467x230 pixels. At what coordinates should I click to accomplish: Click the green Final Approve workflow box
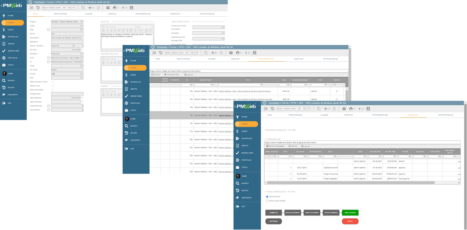pyautogui.click(x=350, y=213)
